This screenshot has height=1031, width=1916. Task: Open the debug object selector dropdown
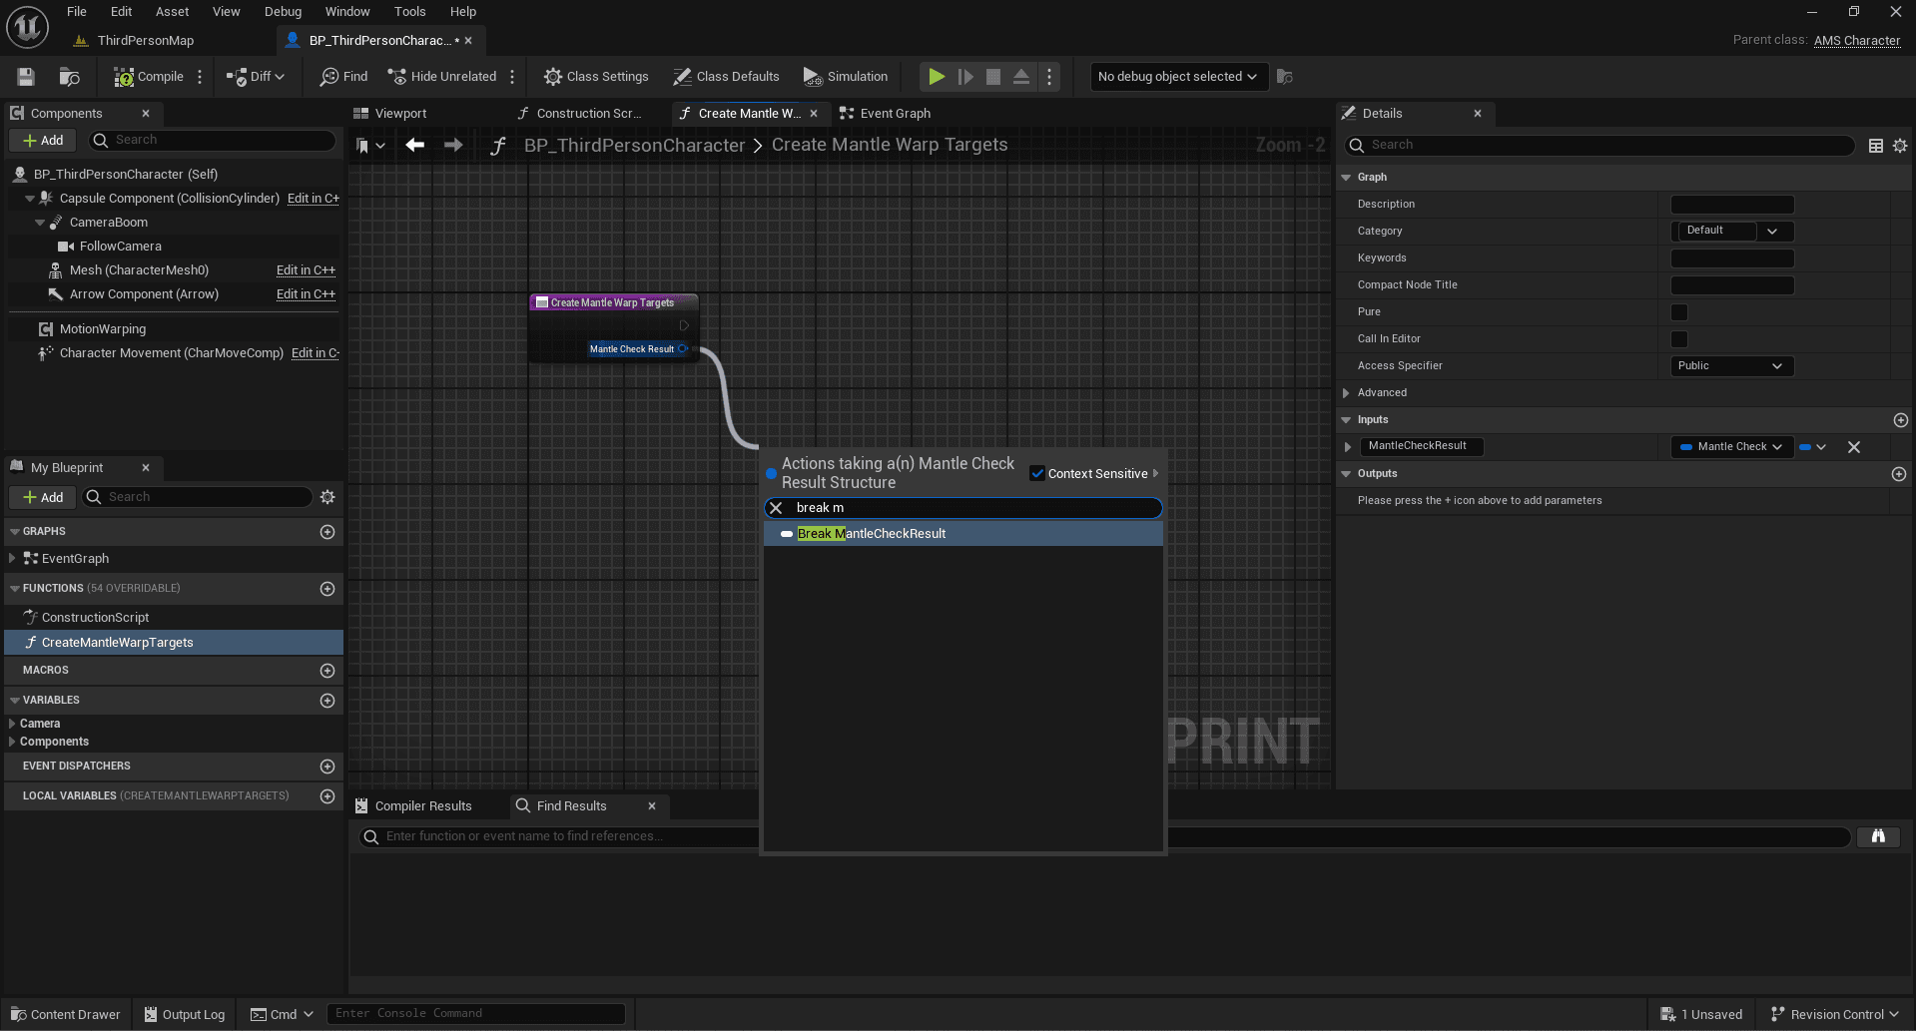[x=1177, y=77]
